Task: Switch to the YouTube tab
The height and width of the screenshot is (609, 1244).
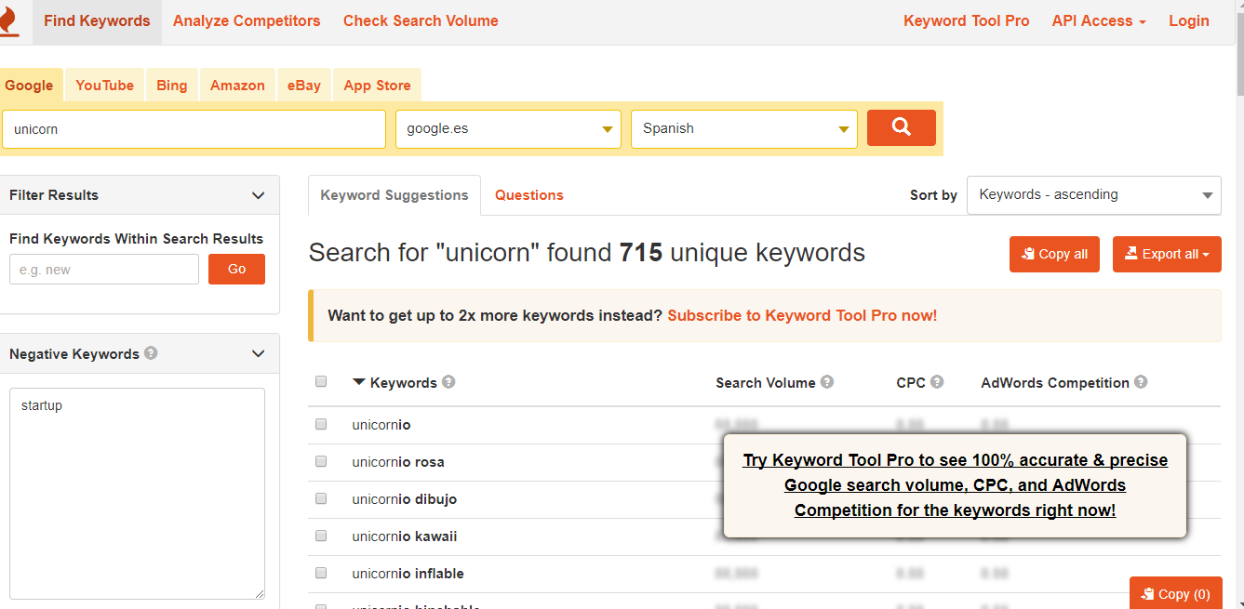Action: coord(104,85)
